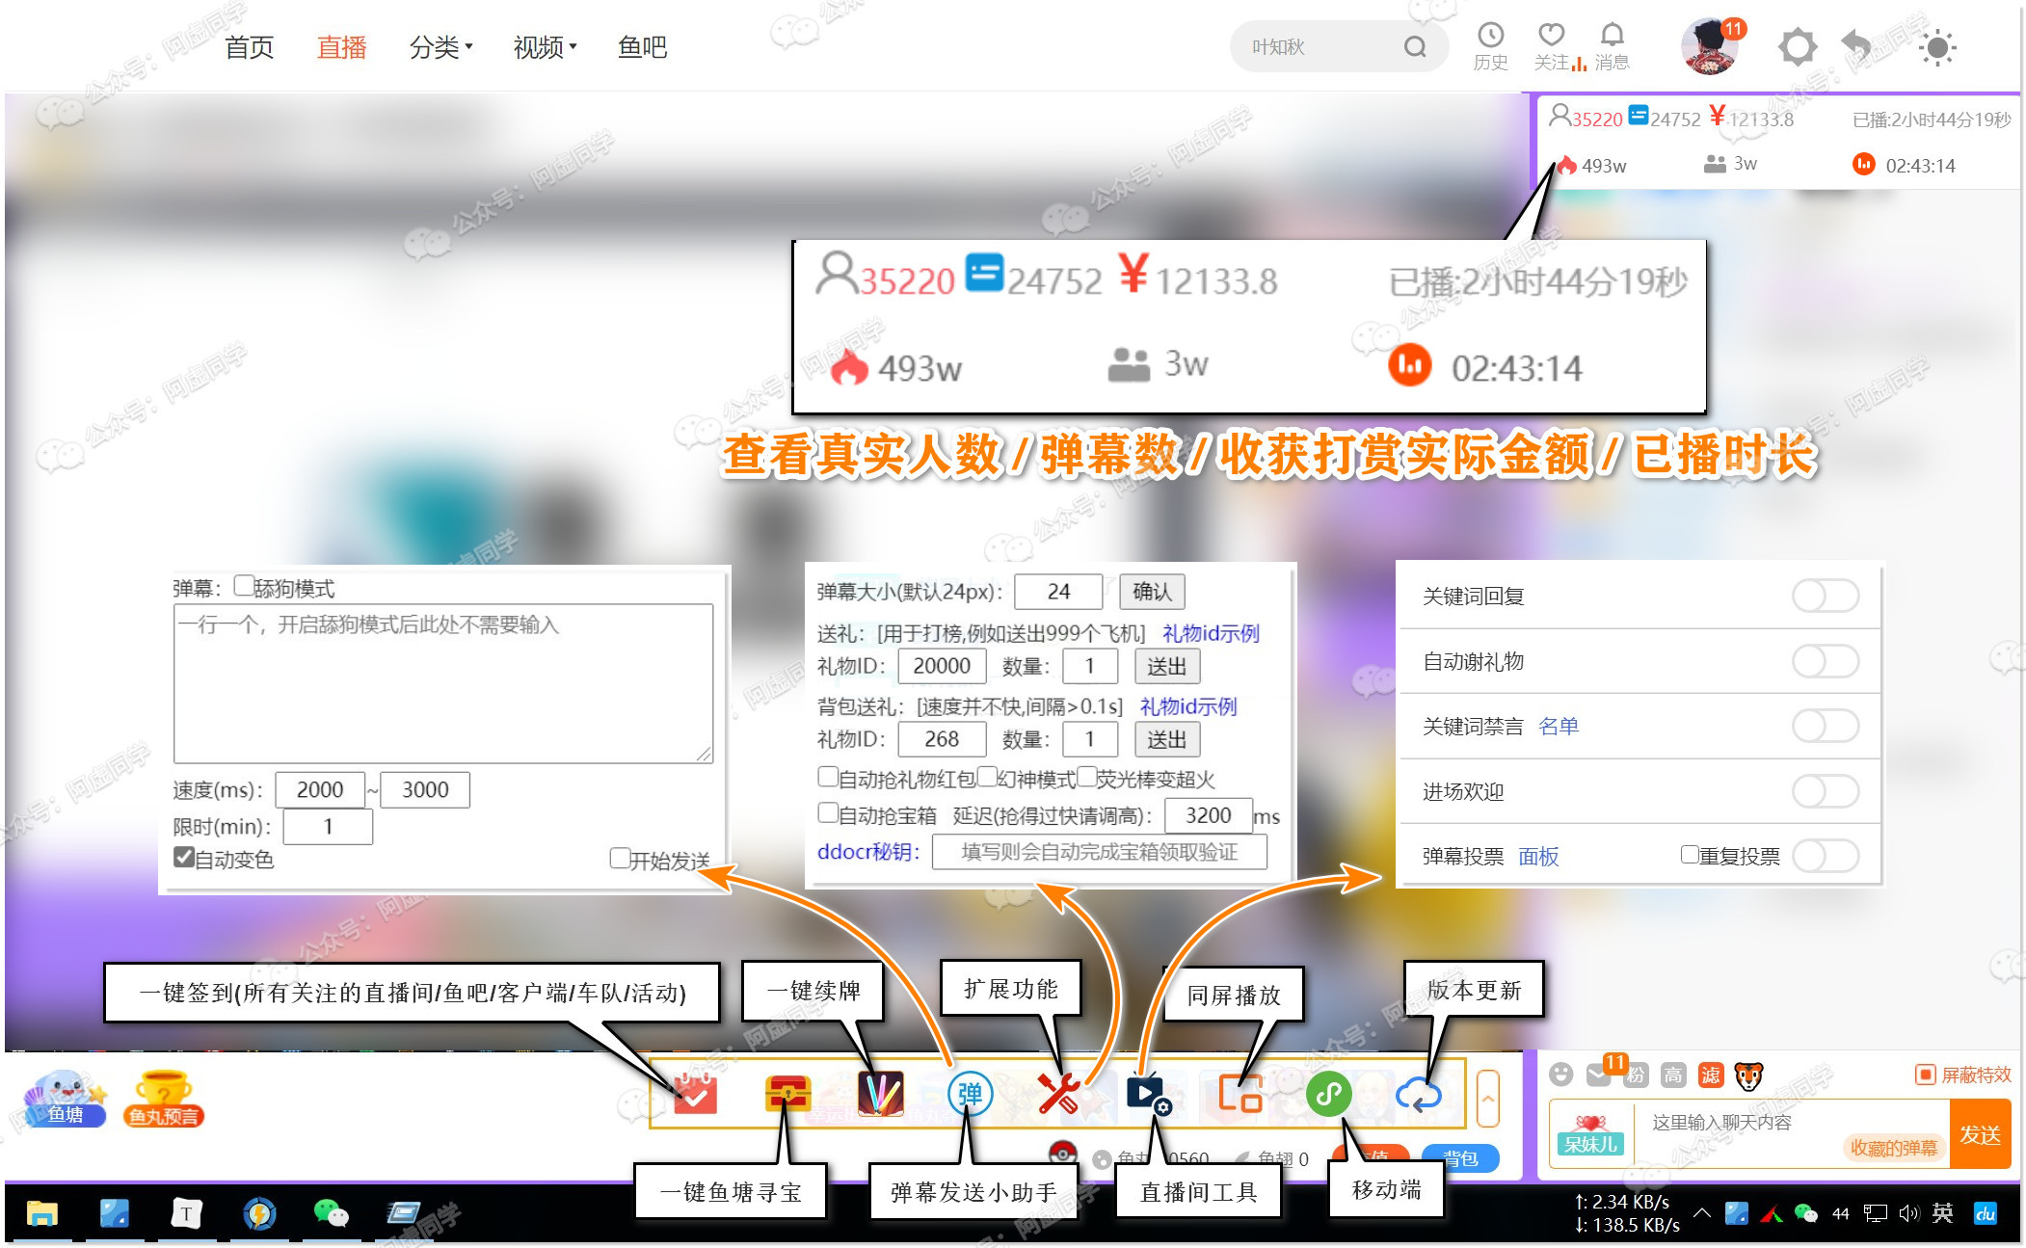The image size is (2026, 1248).
Task: Click the 确认 button for danmaku size
Action: [x=1152, y=591]
